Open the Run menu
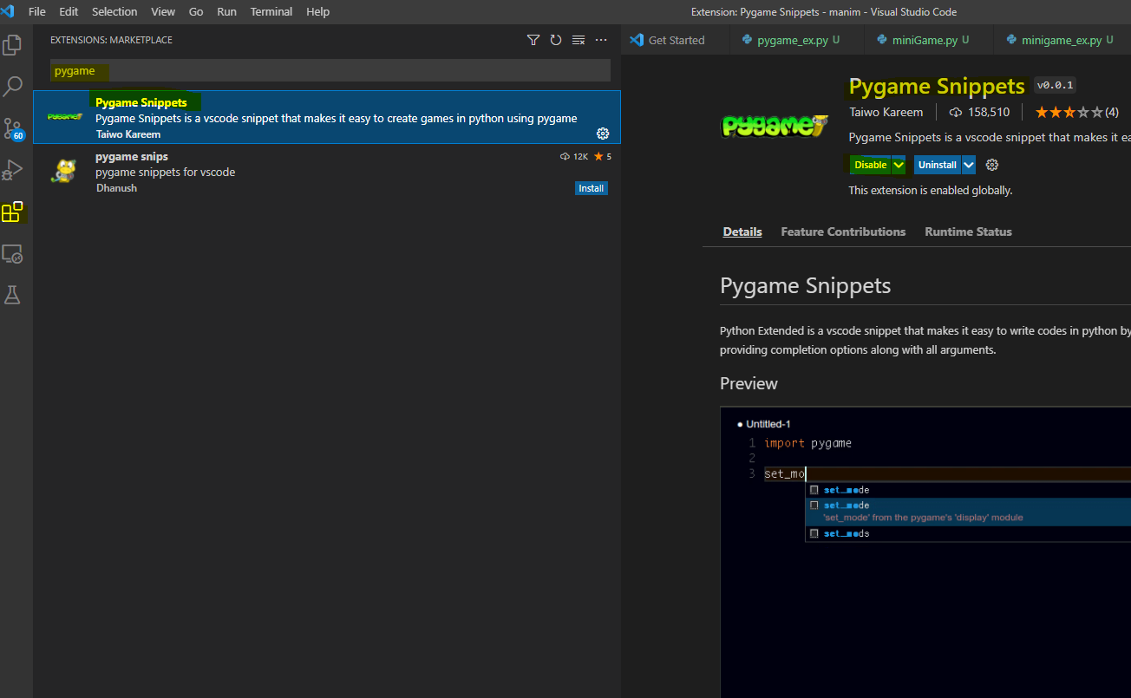The width and height of the screenshot is (1131, 698). click(226, 11)
